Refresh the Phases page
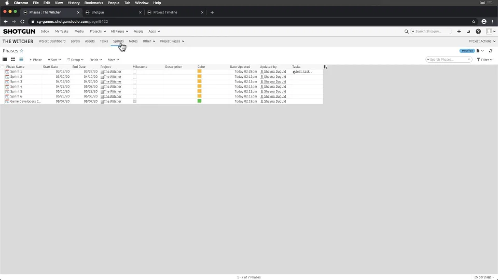 (x=491, y=51)
